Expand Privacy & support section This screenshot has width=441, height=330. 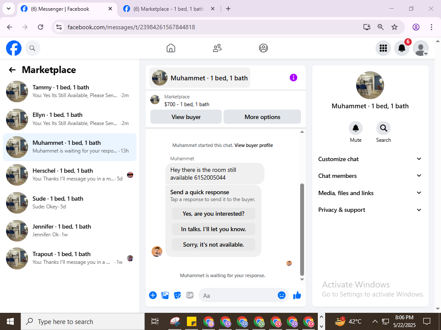click(x=370, y=210)
